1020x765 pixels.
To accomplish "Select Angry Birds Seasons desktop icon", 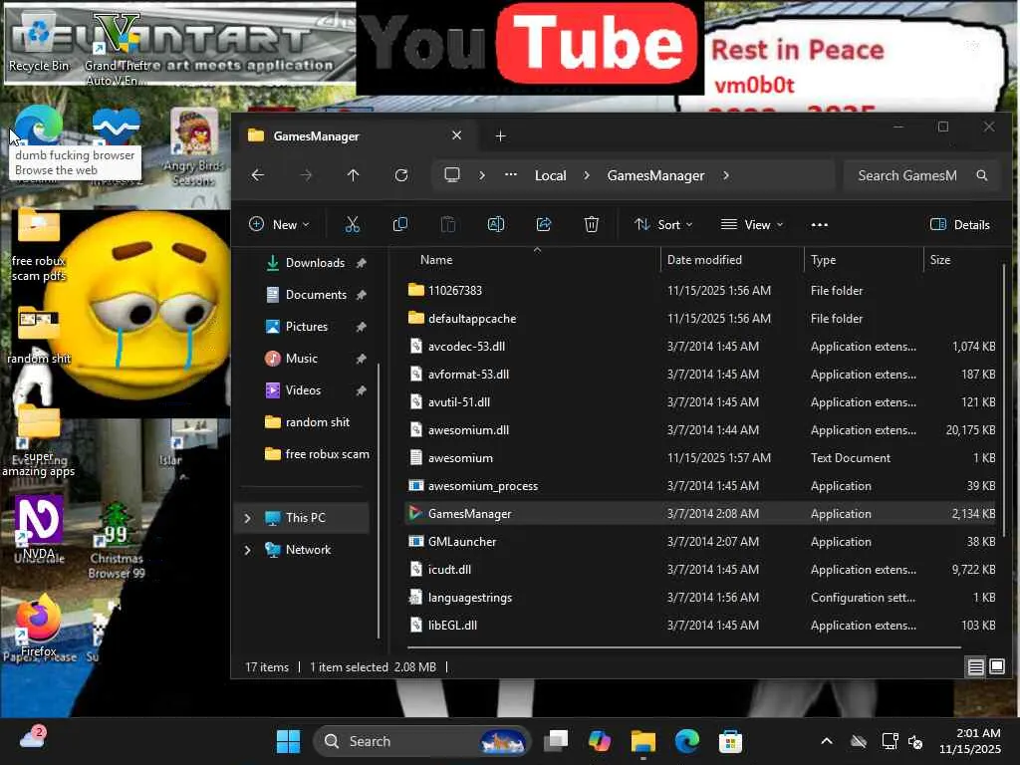I will [194, 147].
